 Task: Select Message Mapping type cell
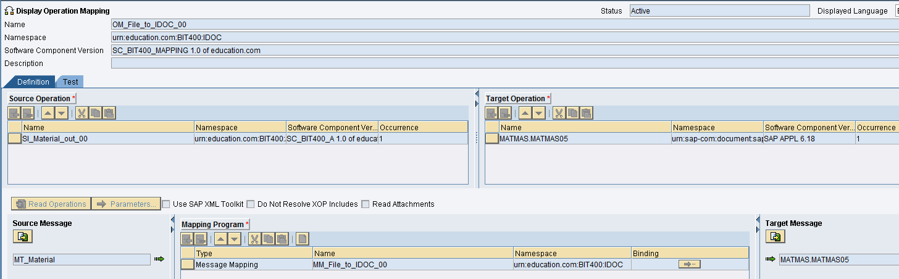254,265
